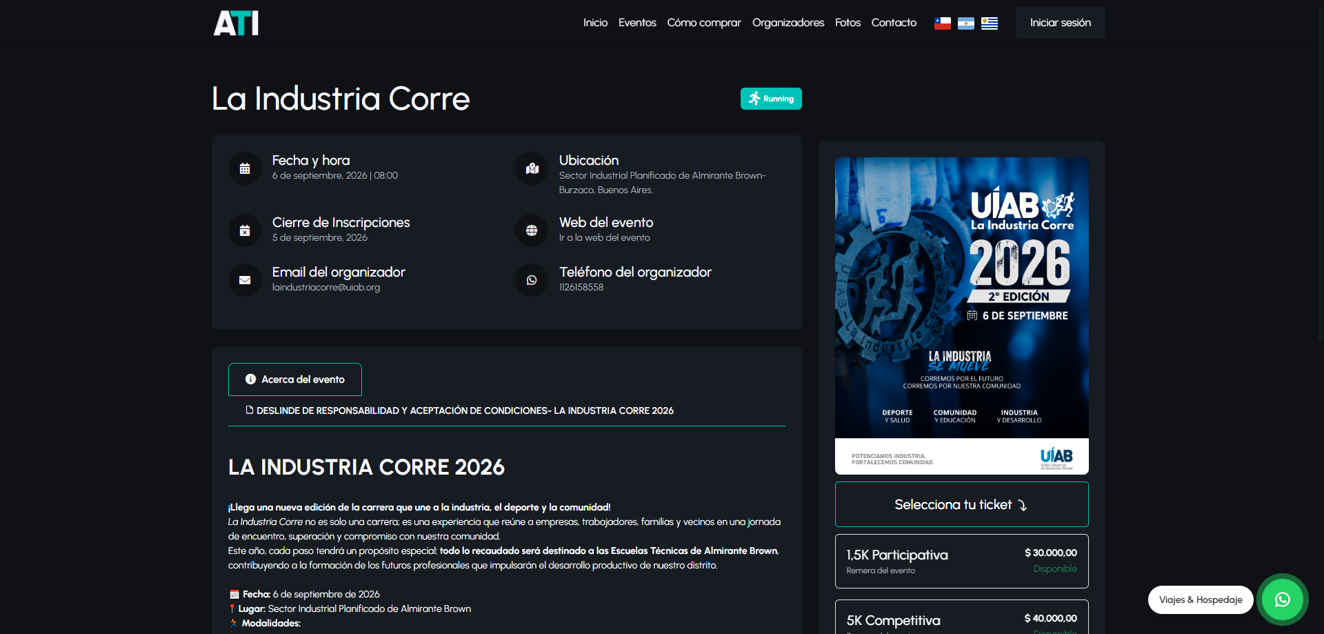The width and height of the screenshot is (1324, 634).
Task: Click the Fecha: 6 de septiembre de 2026 line
Action: pyautogui.click(x=304, y=594)
